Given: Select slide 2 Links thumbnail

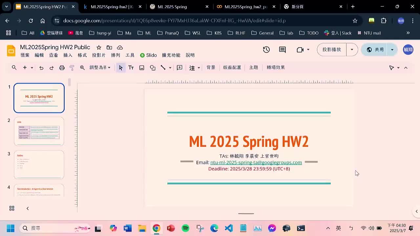Looking at the screenshot, I should (39, 131).
